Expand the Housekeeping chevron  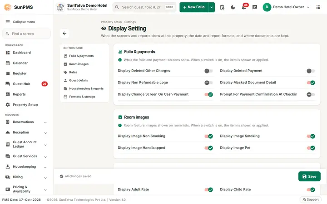(x=45, y=167)
